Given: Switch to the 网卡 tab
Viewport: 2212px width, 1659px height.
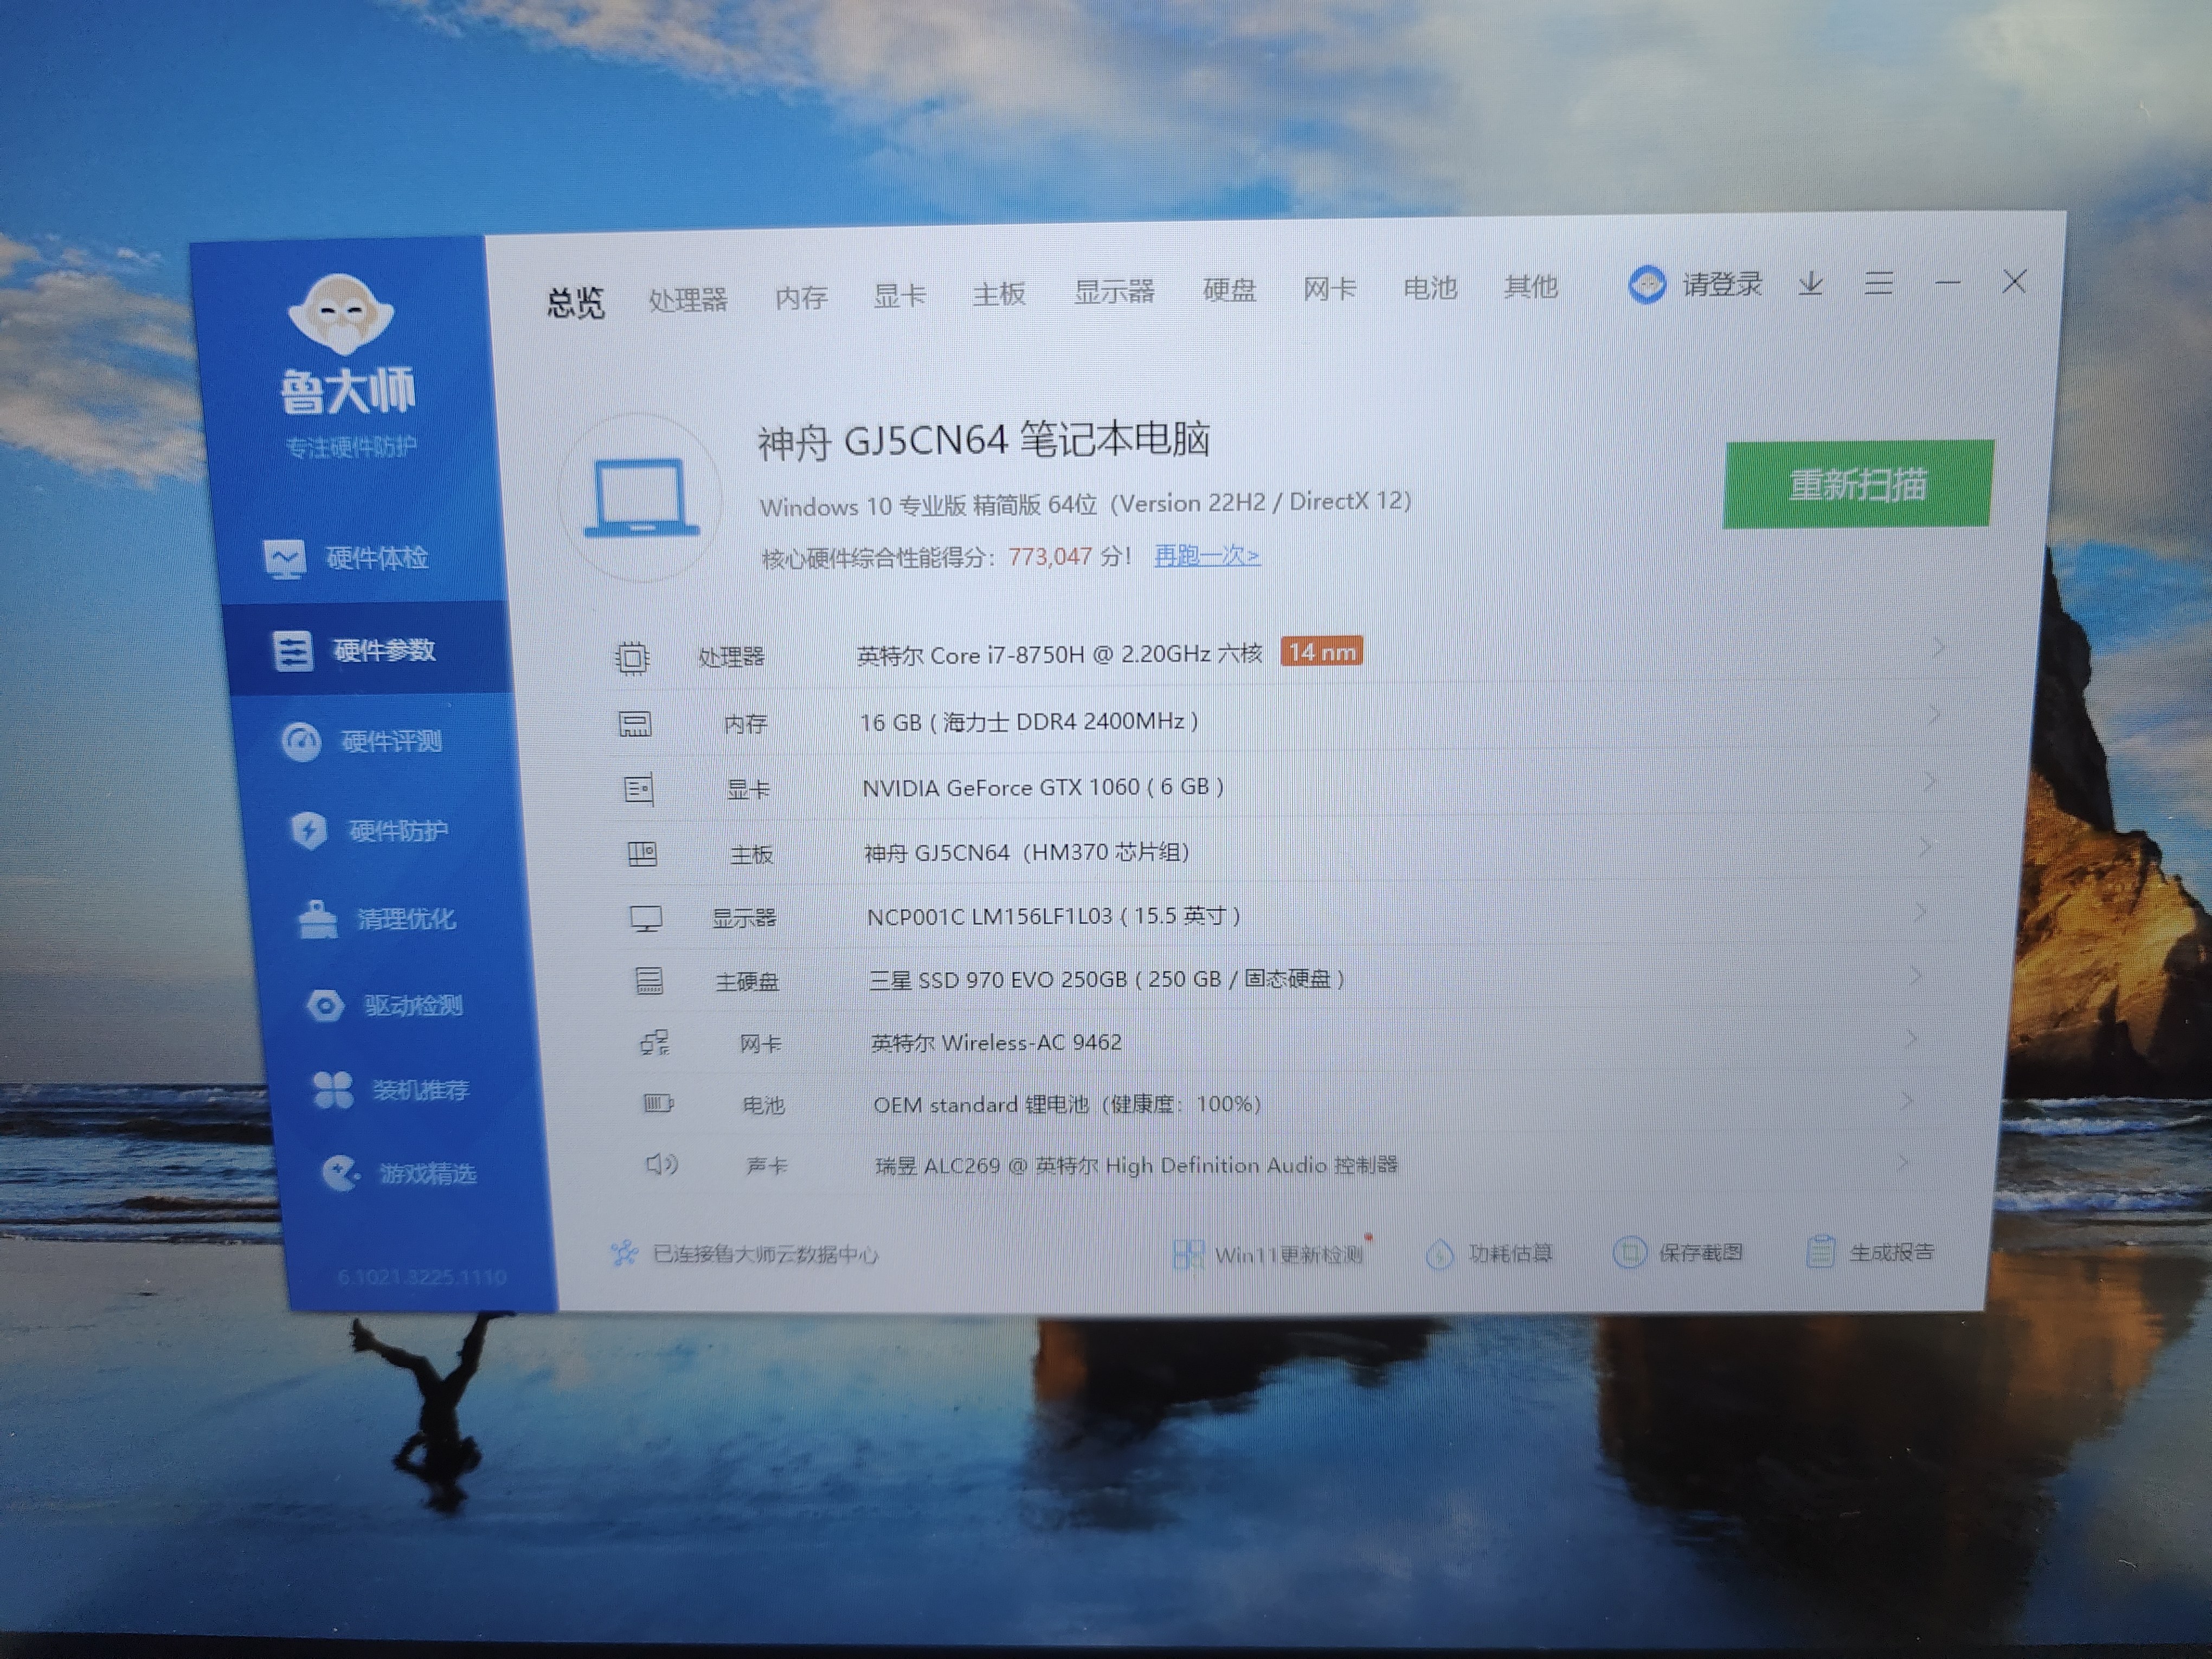Looking at the screenshot, I should click(1329, 288).
